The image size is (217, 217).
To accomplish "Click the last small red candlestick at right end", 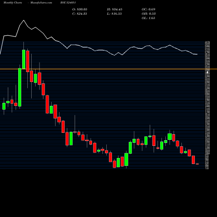I will point(197,164).
